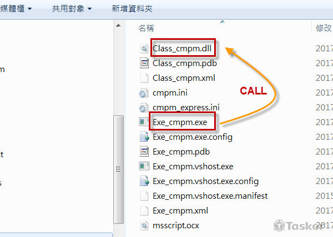Image resolution: width=333 pixels, height=237 pixels.
Task: Click the cmpm_express.ini file icon
Action: (144, 108)
